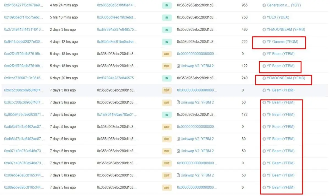Click the "4 days 12 hrs ago" timestamp
The width and height of the screenshot is (330, 196).
click(64, 42)
